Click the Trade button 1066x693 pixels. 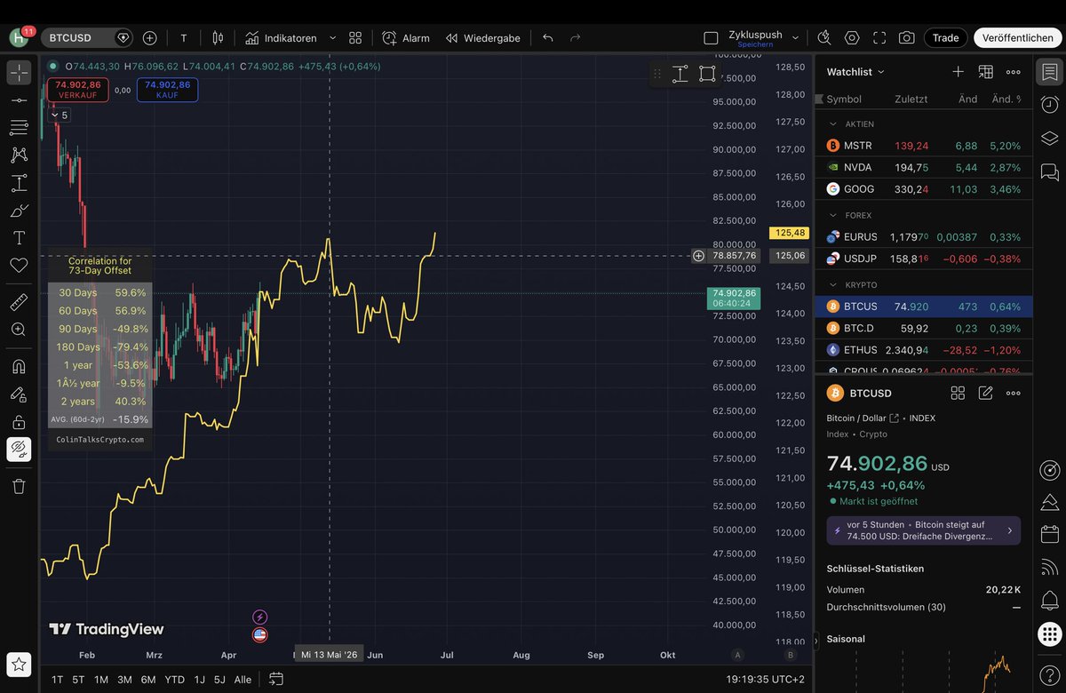coord(945,37)
